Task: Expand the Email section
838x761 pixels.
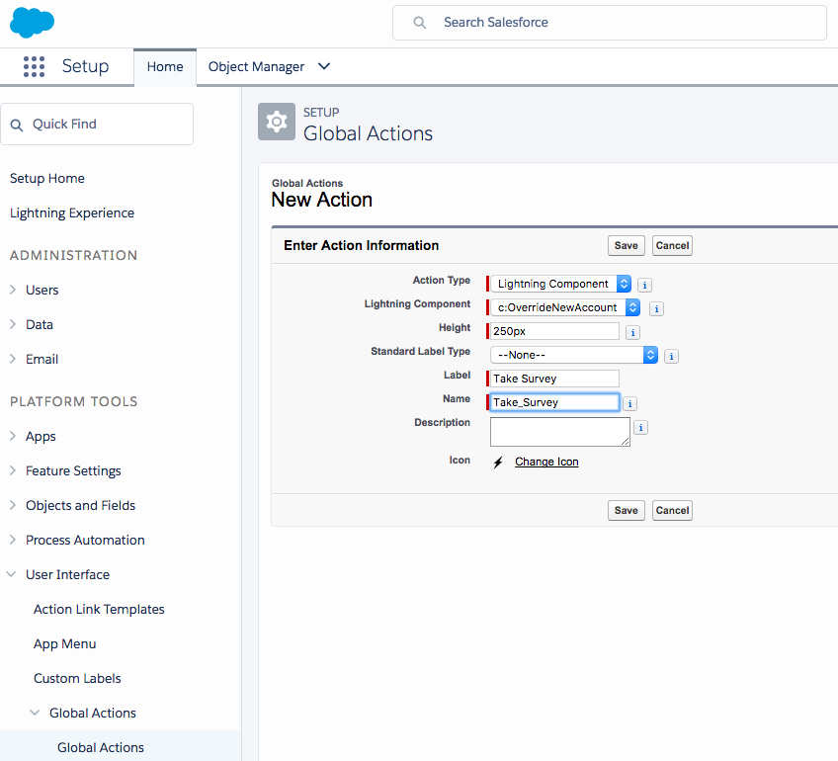Action: tap(13, 359)
